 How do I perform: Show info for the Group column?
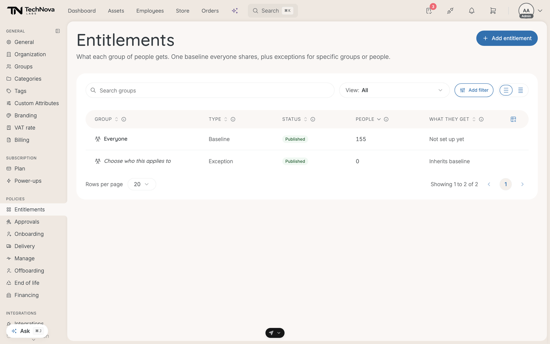[124, 119]
